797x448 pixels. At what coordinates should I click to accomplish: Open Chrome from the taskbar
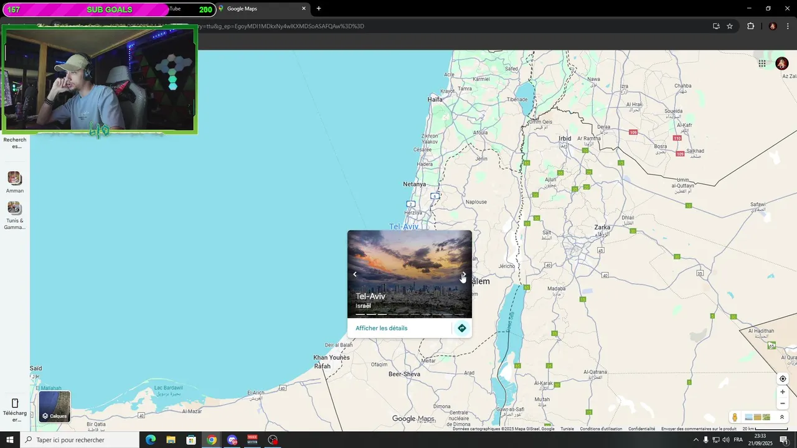[212, 440]
